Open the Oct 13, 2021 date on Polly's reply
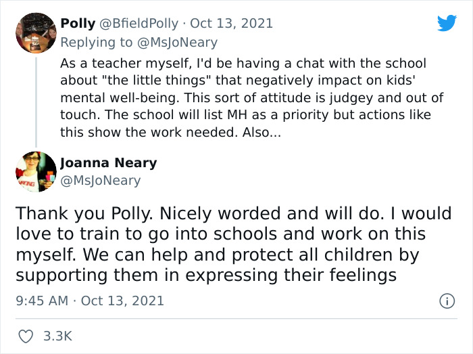The image size is (473, 354). pos(232,23)
